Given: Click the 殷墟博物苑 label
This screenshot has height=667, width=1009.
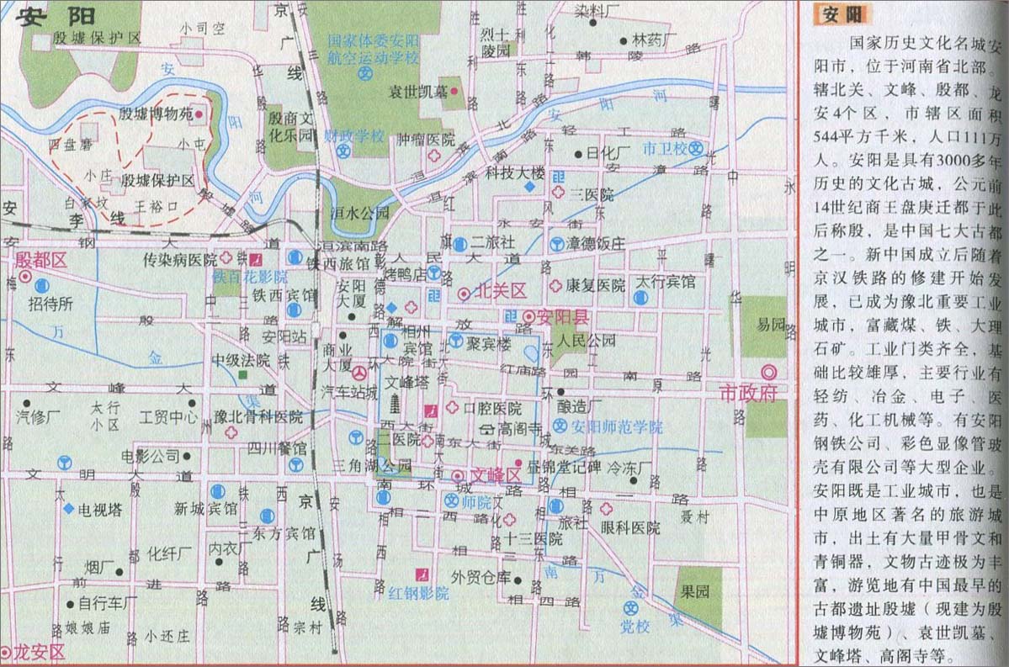Looking at the screenshot, I should tap(155, 114).
